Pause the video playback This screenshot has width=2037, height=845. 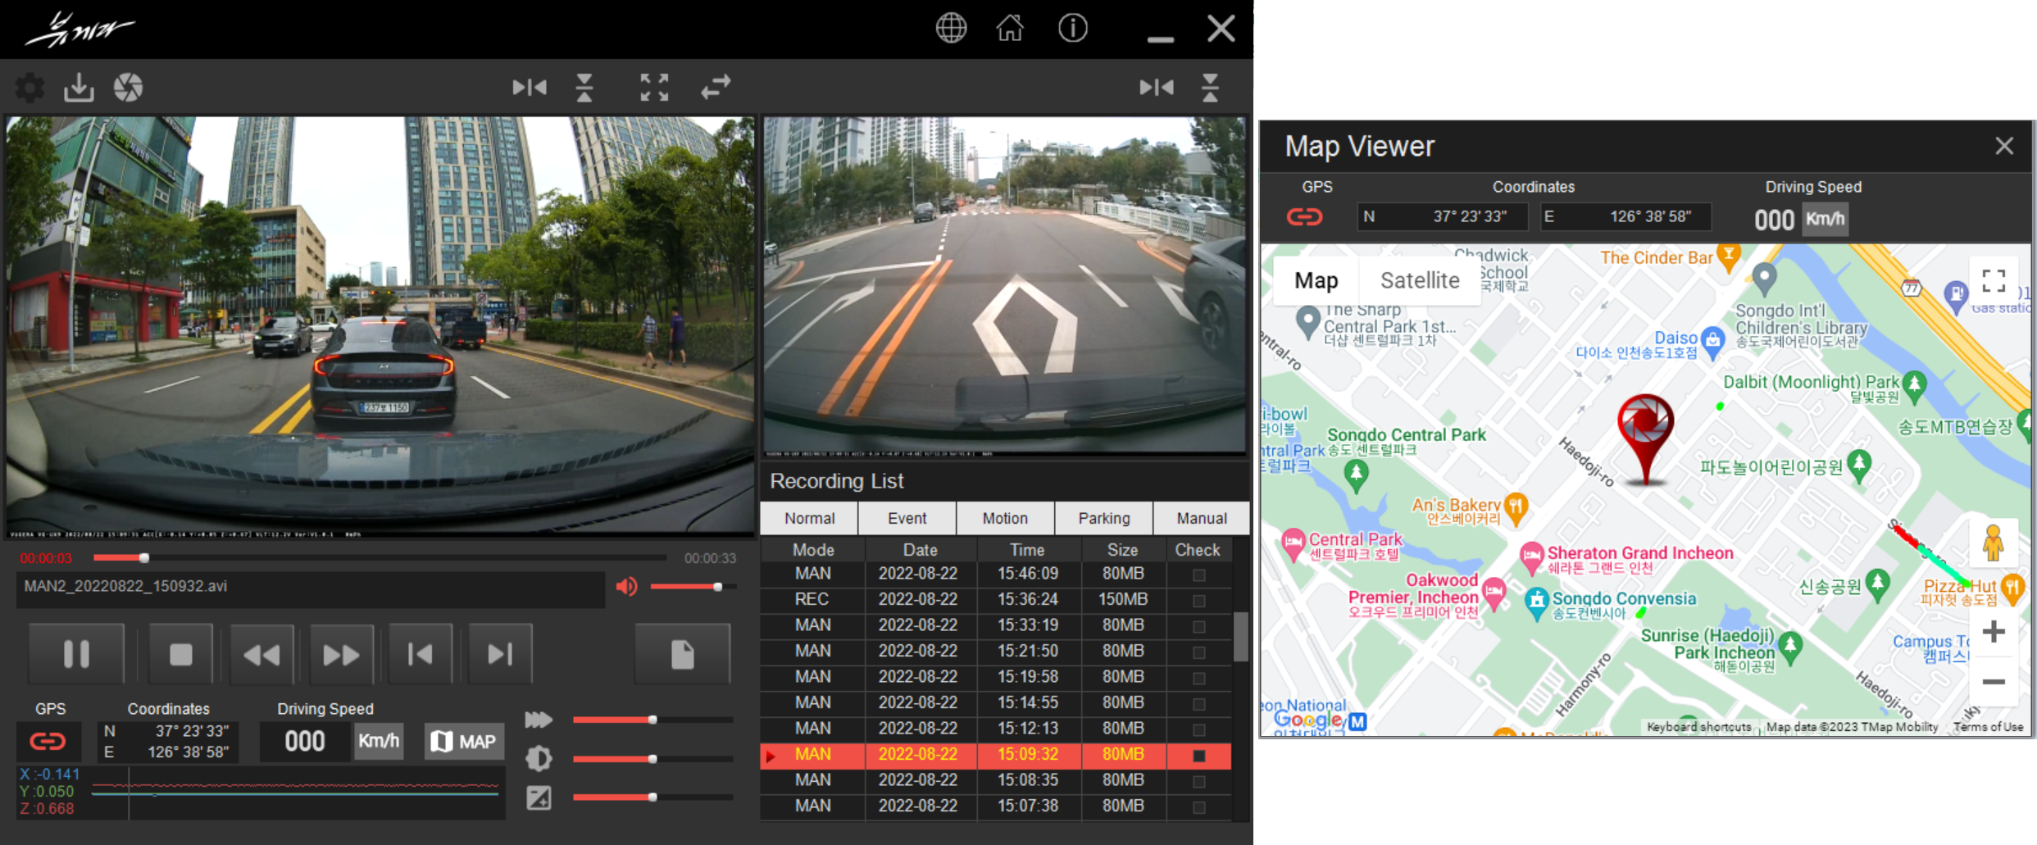(76, 654)
